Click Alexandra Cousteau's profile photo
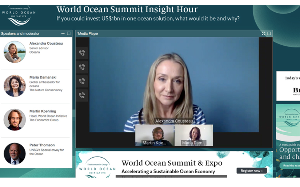This screenshot has height=187, width=300. pos(15,52)
